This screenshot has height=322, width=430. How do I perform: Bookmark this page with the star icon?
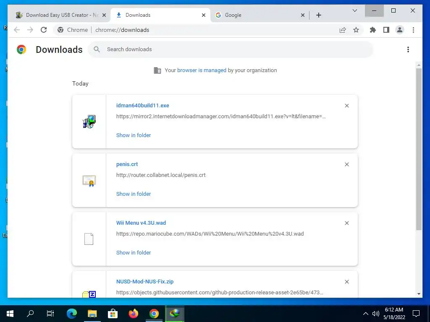tap(356, 30)
